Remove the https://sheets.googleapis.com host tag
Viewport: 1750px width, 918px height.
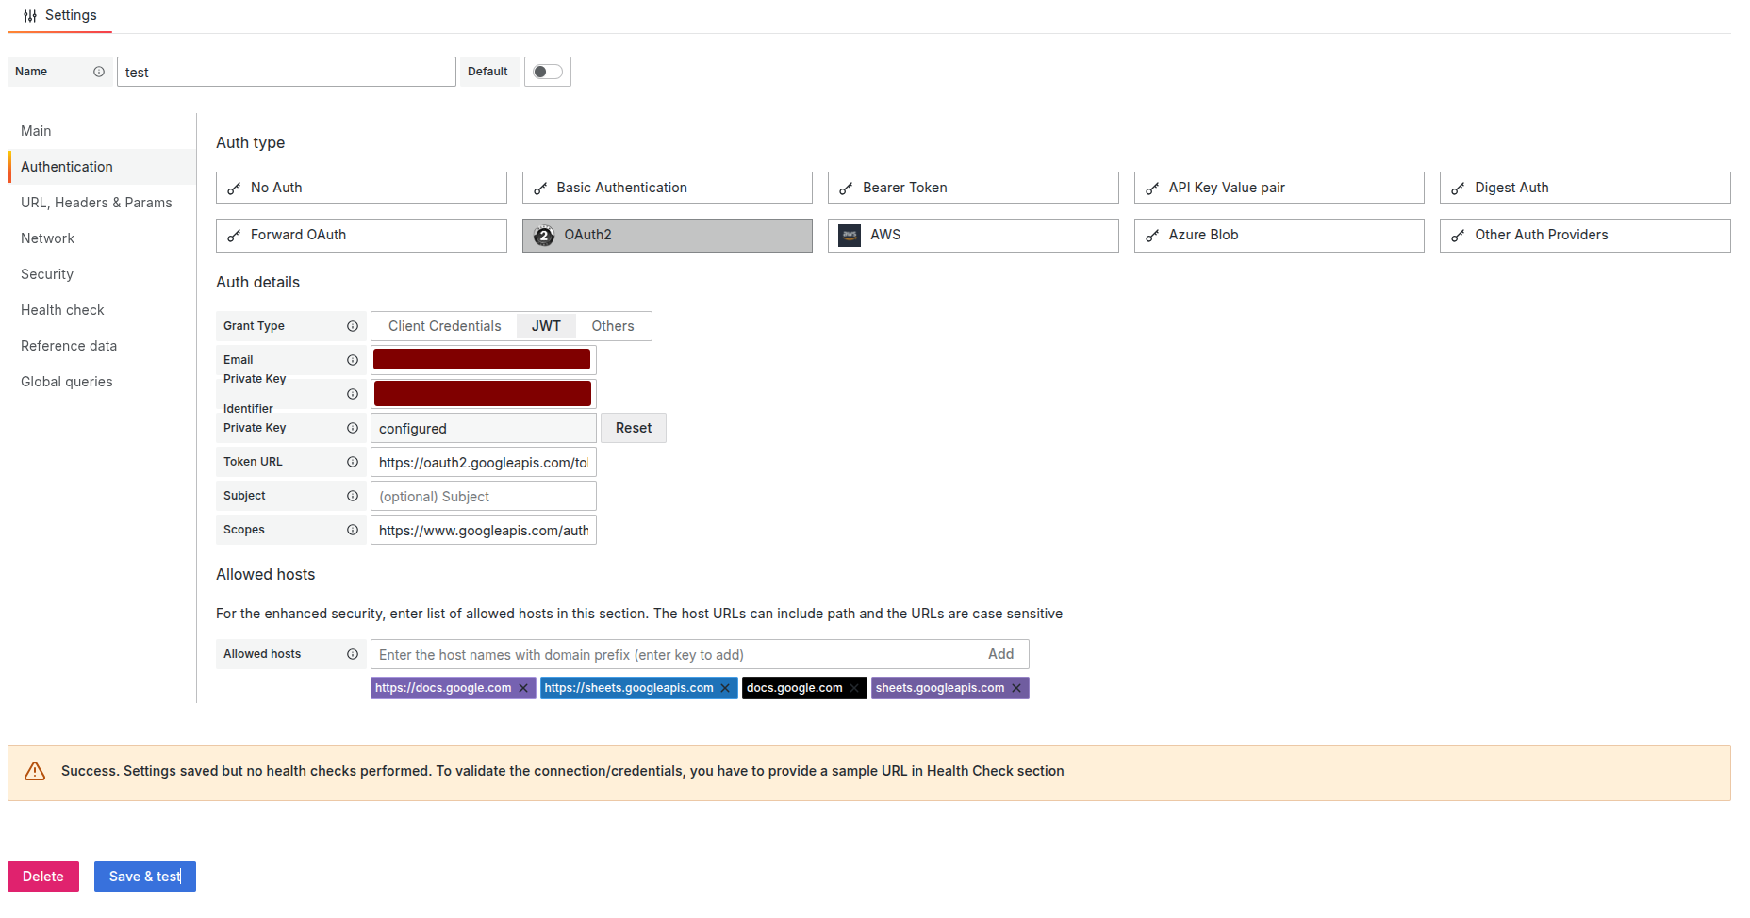tap(725, 687)
